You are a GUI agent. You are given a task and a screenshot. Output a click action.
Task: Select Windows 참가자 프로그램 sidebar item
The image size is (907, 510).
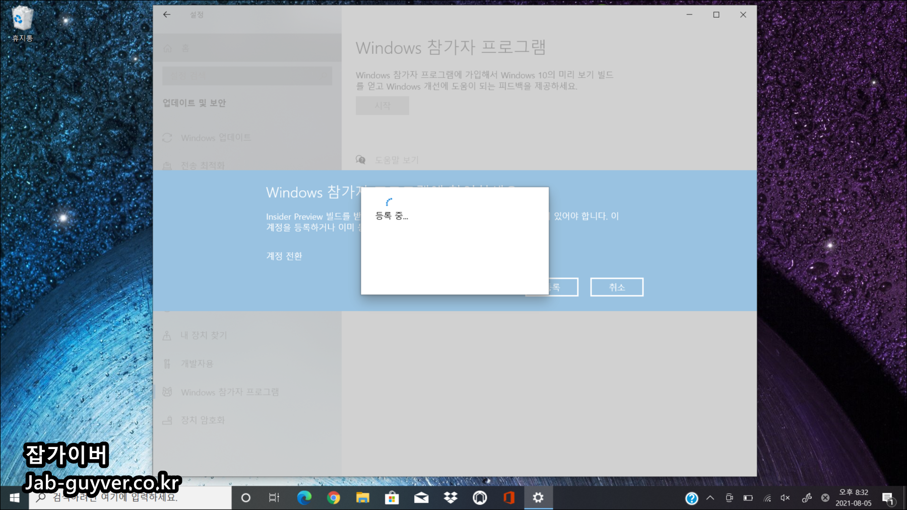tap(247, 392)
